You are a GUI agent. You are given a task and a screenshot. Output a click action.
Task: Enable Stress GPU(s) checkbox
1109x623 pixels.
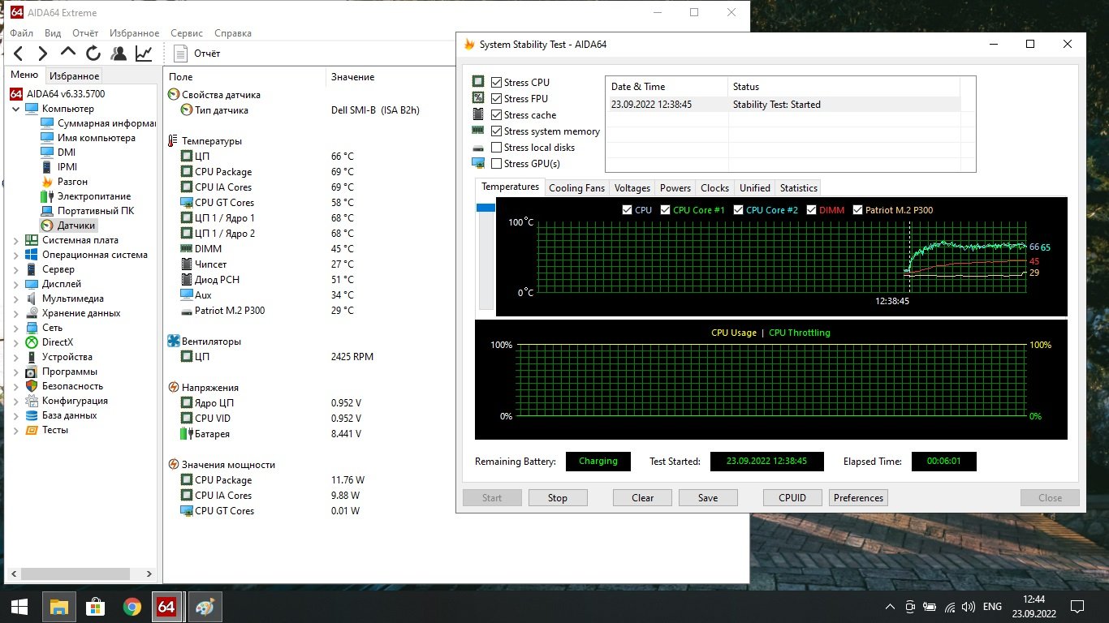point(496,164)
